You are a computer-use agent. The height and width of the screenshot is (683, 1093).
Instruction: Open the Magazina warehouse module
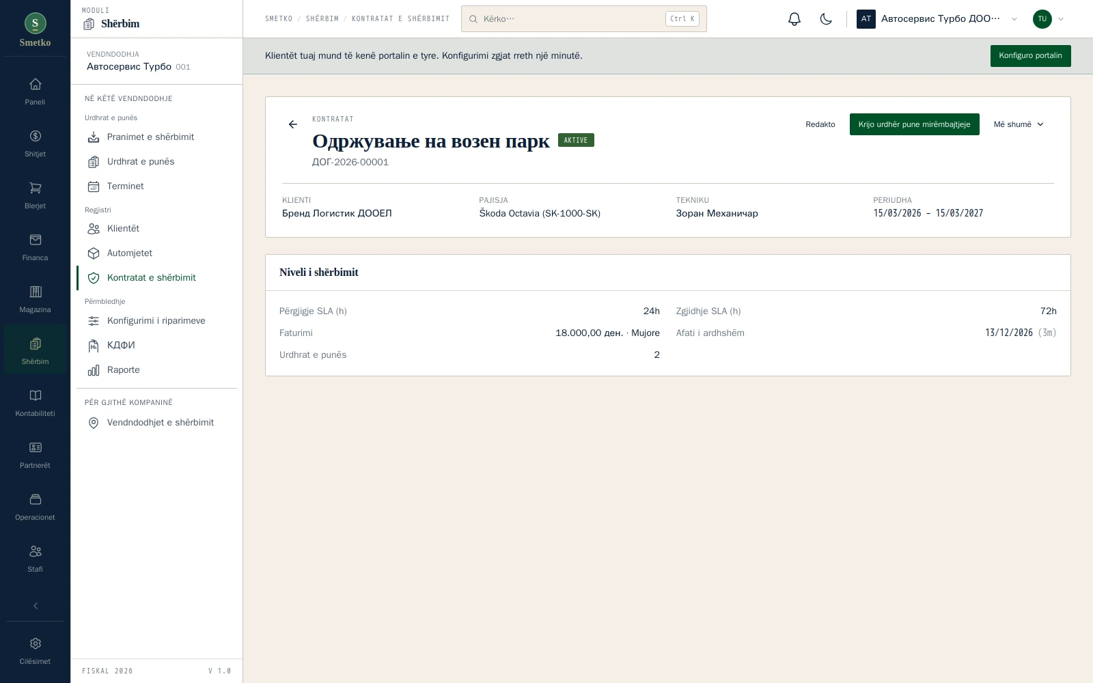[x=35, y=299]
